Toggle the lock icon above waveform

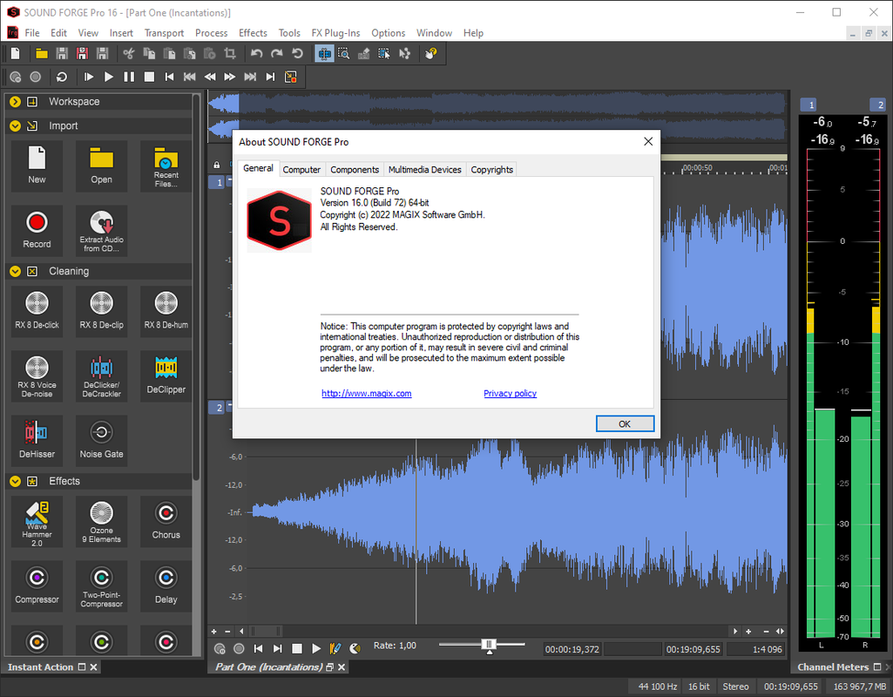[x=216, y=166]
